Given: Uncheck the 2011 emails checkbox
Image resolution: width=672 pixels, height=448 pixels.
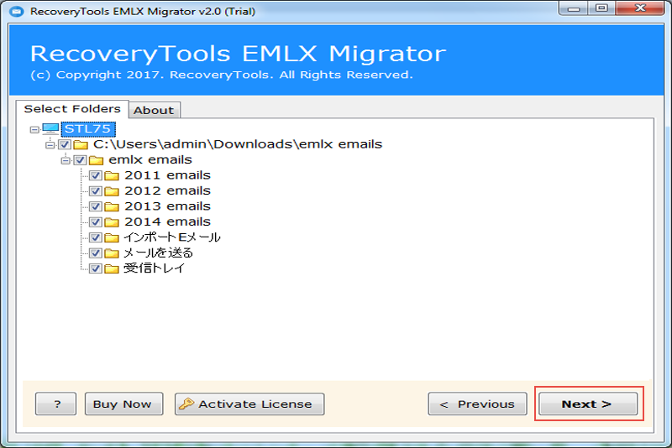Looking at the screenshot, I should click(96, 175).
